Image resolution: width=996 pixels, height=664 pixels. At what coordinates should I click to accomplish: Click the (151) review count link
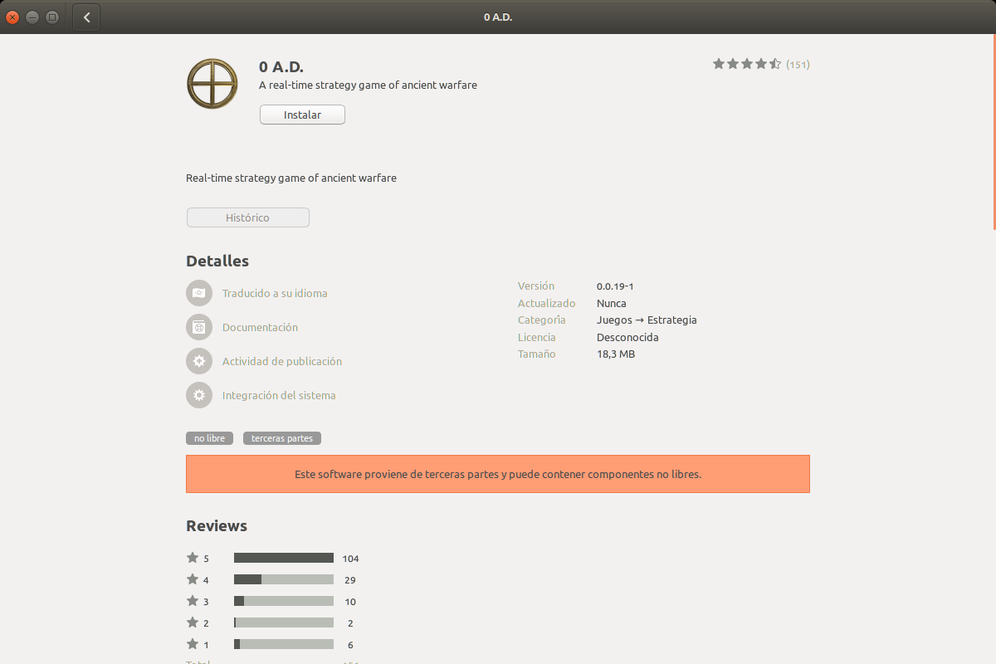coord(798,65)
